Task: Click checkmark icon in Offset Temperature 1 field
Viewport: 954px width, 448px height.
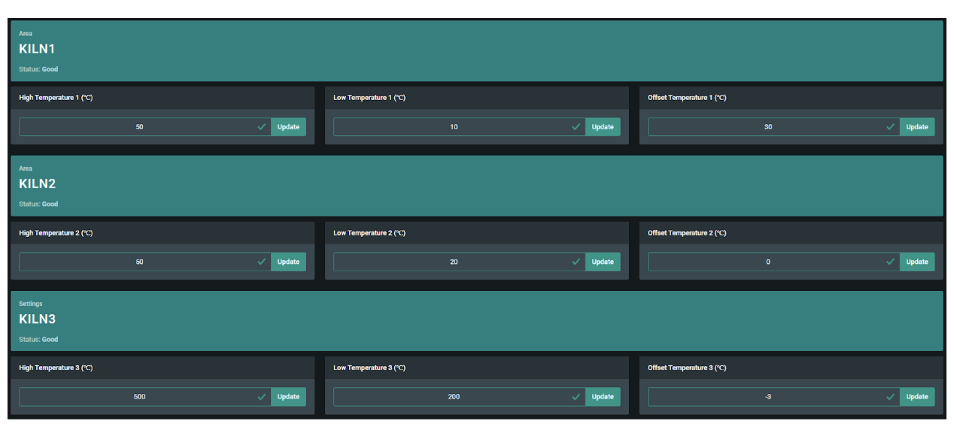Action: coord(890,127)
